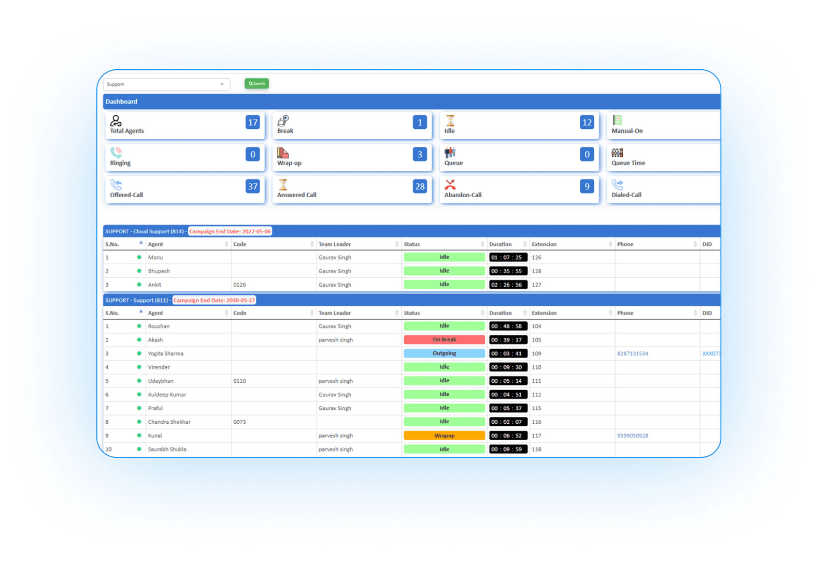
Task: Open phone number 9599050528 link
Action: click(x=632, y=436)
